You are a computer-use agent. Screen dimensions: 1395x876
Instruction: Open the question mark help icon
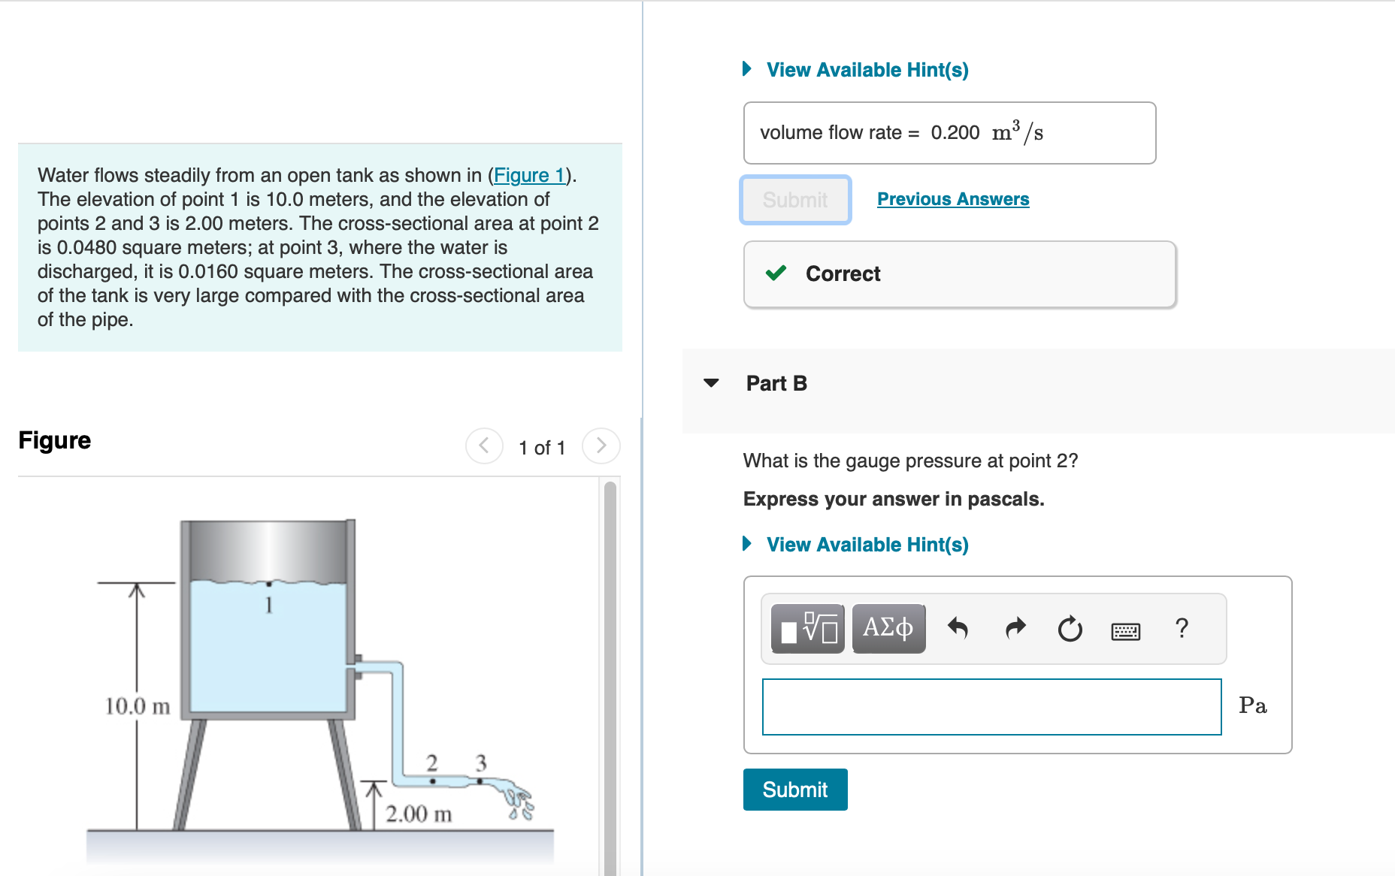tap(1182, 628)
